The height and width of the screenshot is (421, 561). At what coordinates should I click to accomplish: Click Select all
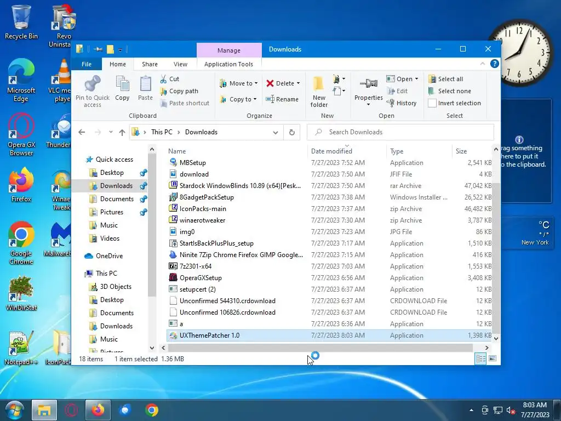[446, 79]
